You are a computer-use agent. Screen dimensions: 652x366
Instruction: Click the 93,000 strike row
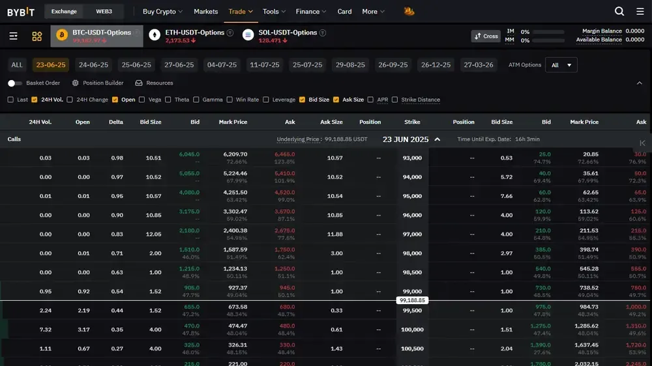coord(325,158)
